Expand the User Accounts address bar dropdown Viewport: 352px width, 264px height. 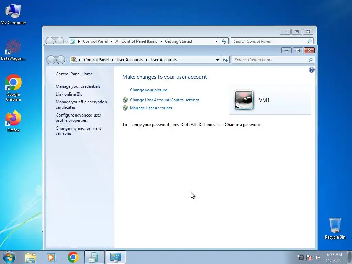point(217,60)
